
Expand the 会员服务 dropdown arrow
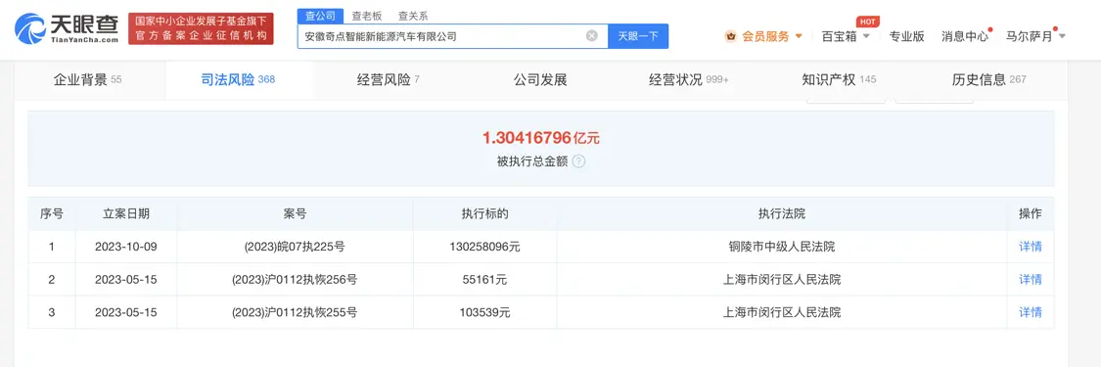tap(799, 36)
